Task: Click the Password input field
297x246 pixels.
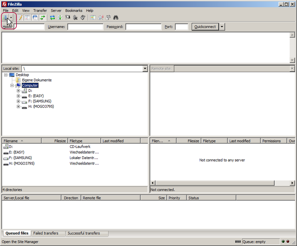Action: coord(144,27)
